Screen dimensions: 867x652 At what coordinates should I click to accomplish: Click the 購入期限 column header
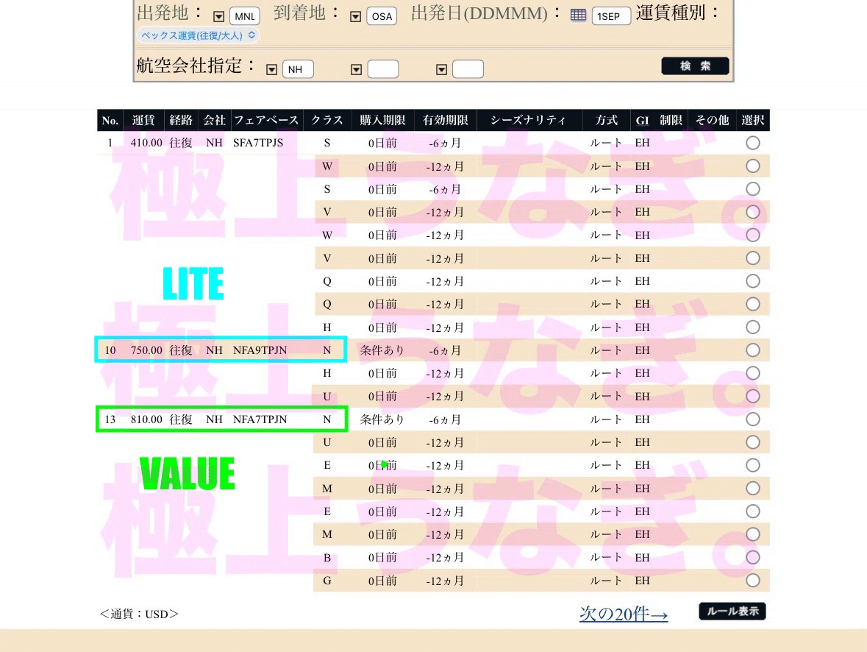382,120
